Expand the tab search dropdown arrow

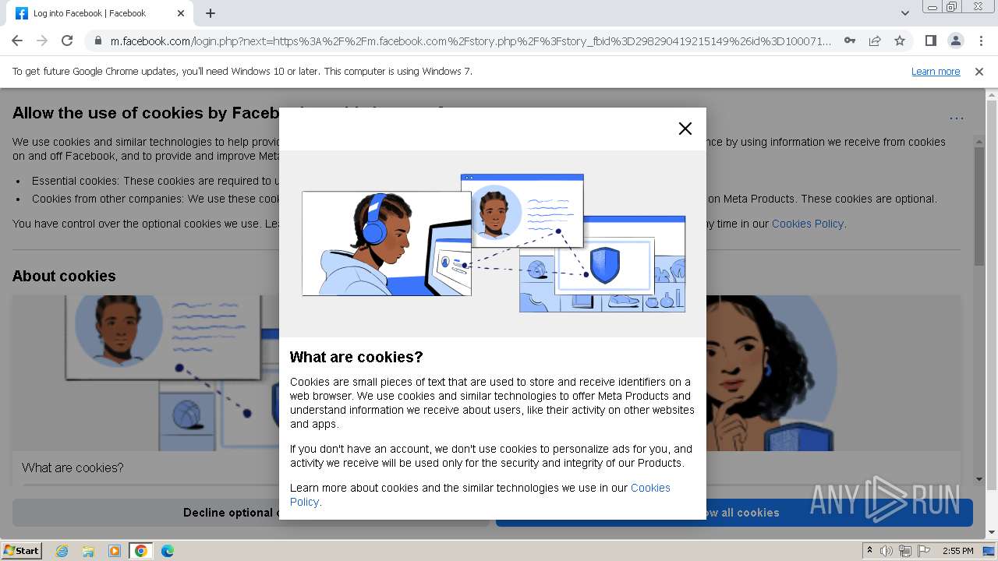904,13
